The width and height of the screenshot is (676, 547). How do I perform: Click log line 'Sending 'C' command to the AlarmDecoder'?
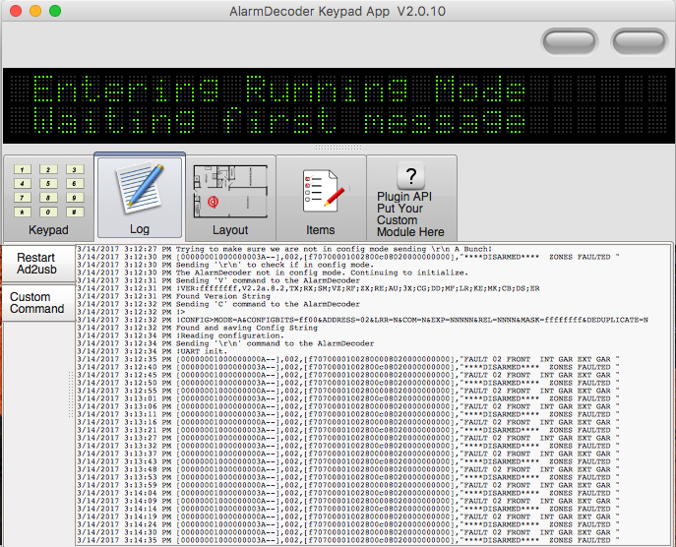(218, 304)
